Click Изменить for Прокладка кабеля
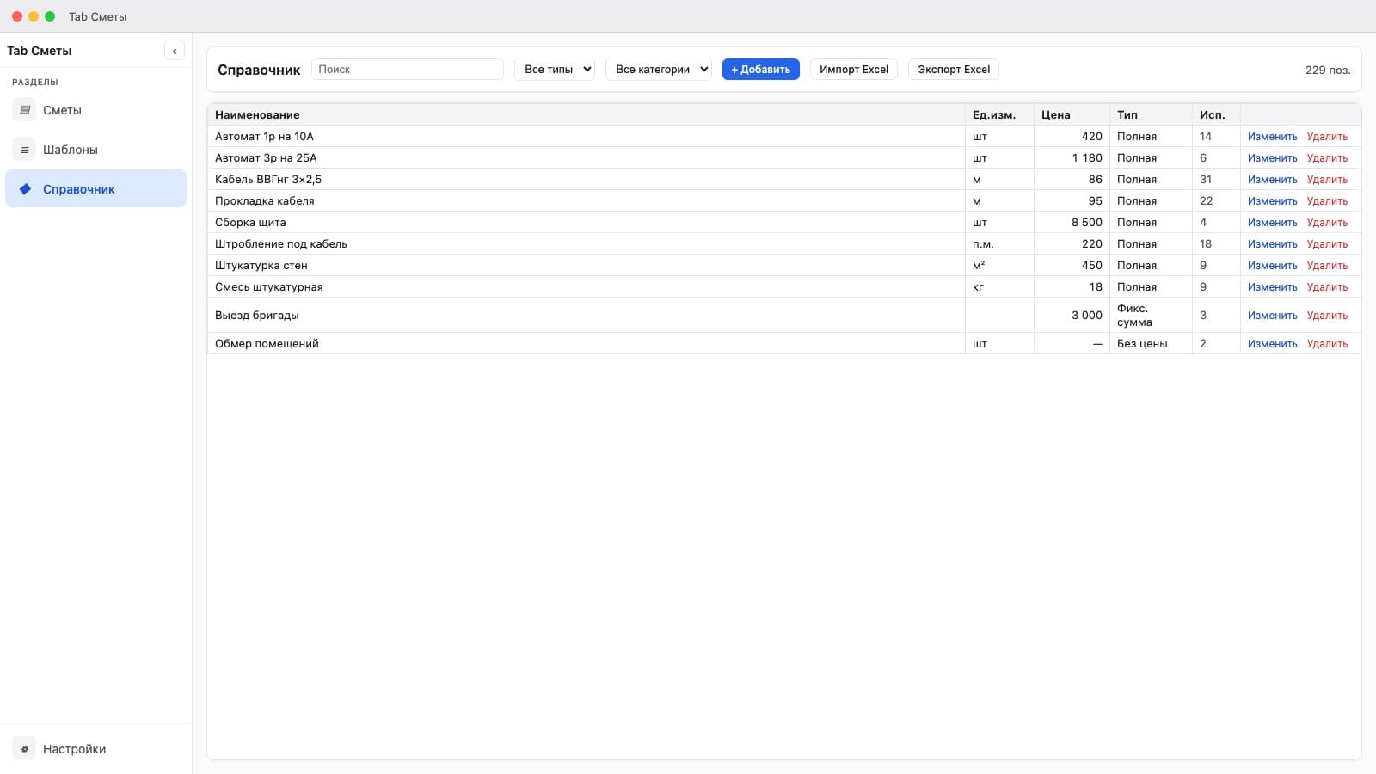 point(1273,201)
